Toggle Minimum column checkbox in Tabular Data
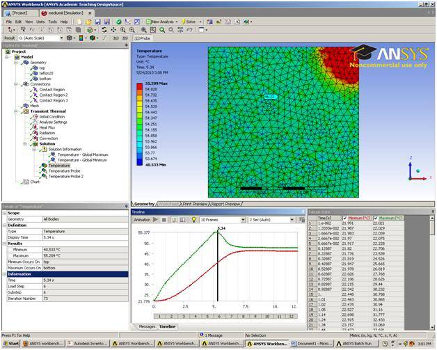 [345, 218]
